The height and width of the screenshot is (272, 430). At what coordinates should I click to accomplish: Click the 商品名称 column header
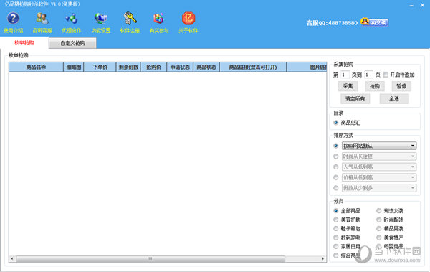pos(36,67)
